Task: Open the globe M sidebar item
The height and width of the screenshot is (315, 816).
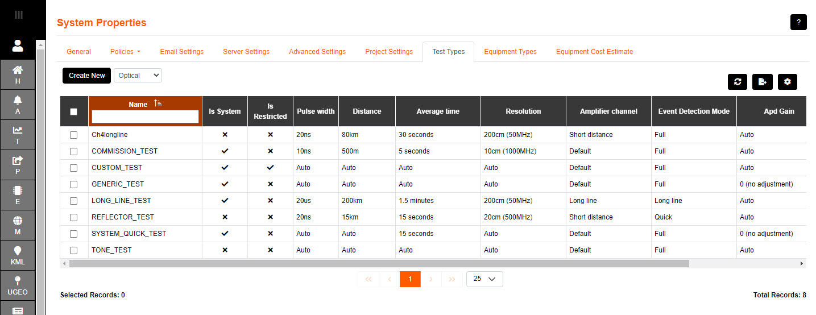Action: pyautogui.click(x=18, y=225)
